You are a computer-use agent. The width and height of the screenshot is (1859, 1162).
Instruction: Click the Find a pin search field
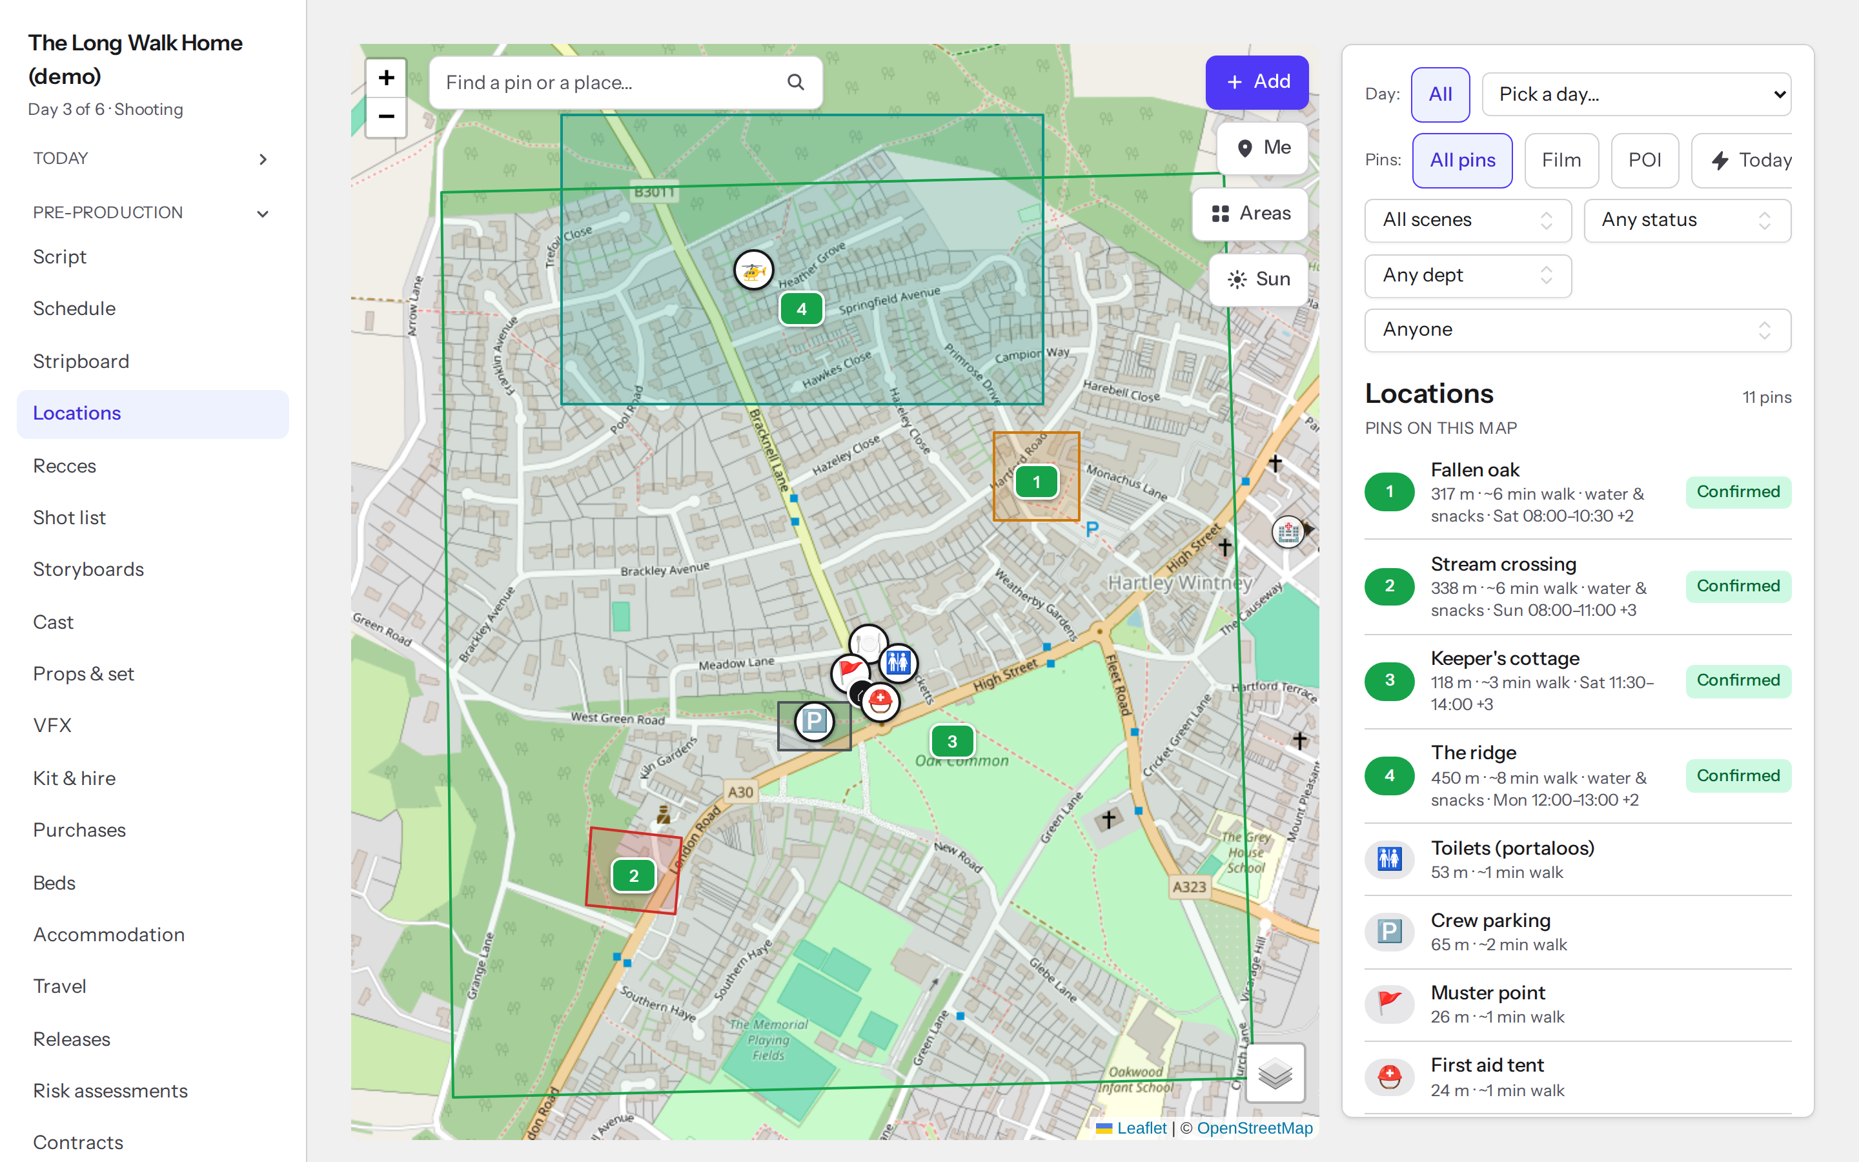coord(625,82)
